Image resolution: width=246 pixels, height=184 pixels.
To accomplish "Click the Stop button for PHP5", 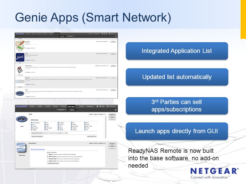I will (x=112, y=117).
